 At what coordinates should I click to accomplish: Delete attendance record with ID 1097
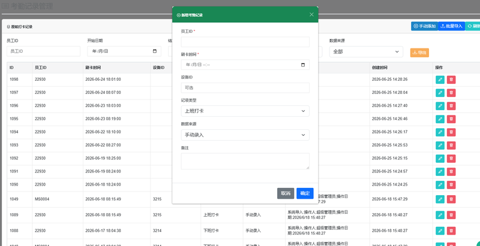451,93
